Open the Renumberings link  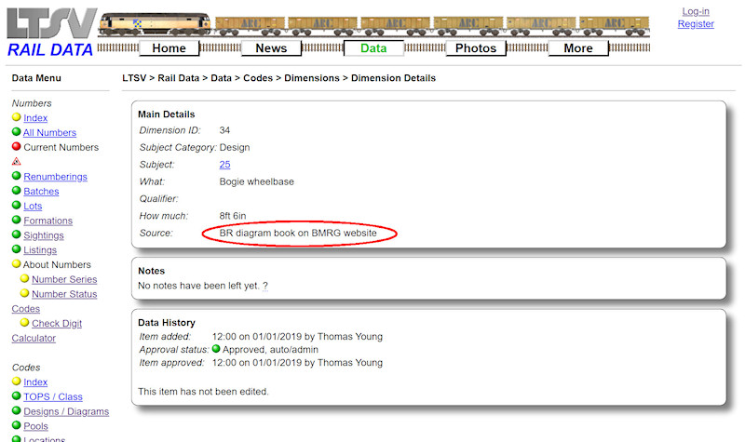tap(56, 177)
